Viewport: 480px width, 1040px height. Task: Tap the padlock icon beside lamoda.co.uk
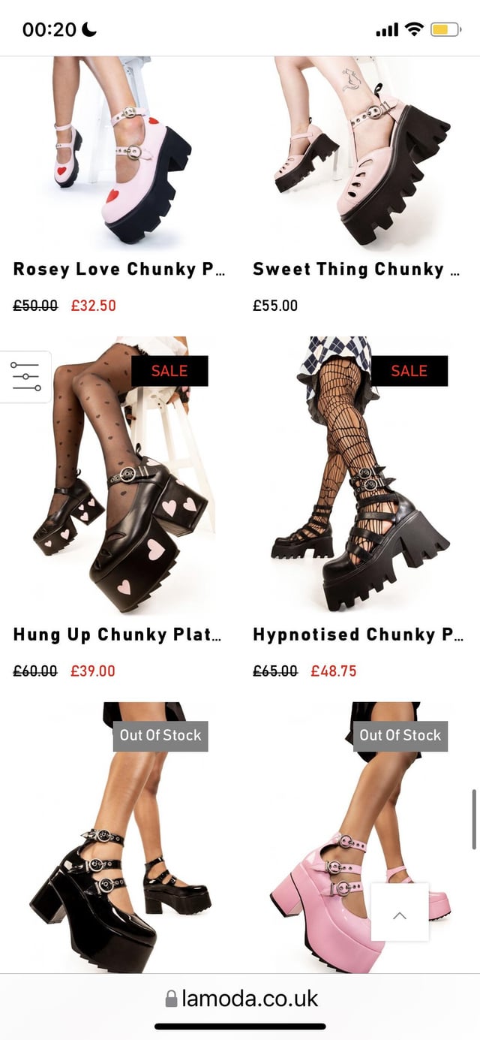[171, 999]
